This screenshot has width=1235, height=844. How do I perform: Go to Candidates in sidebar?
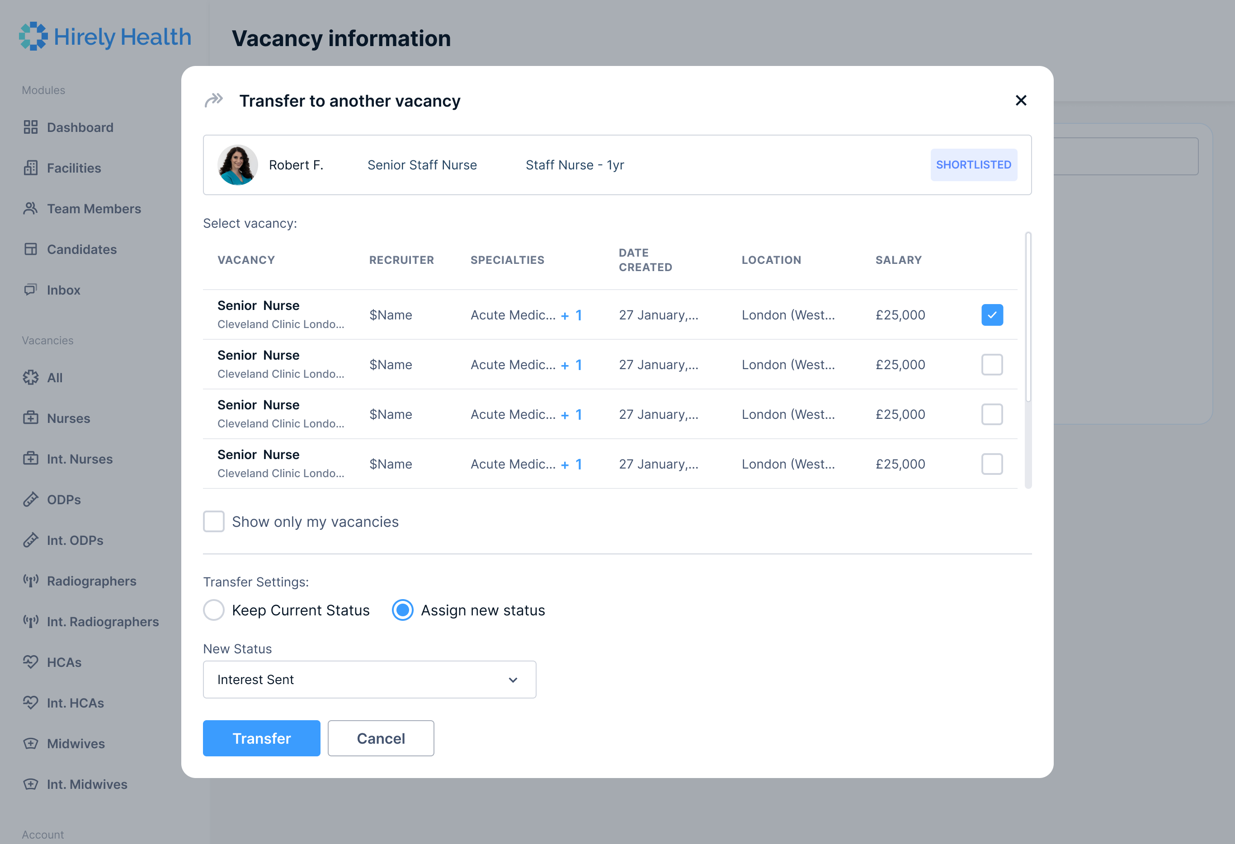click(81, 249)
